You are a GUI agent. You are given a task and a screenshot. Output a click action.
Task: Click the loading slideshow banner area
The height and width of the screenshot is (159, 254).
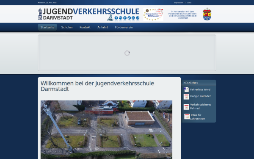pyautogui.click(x=127, y=53)
